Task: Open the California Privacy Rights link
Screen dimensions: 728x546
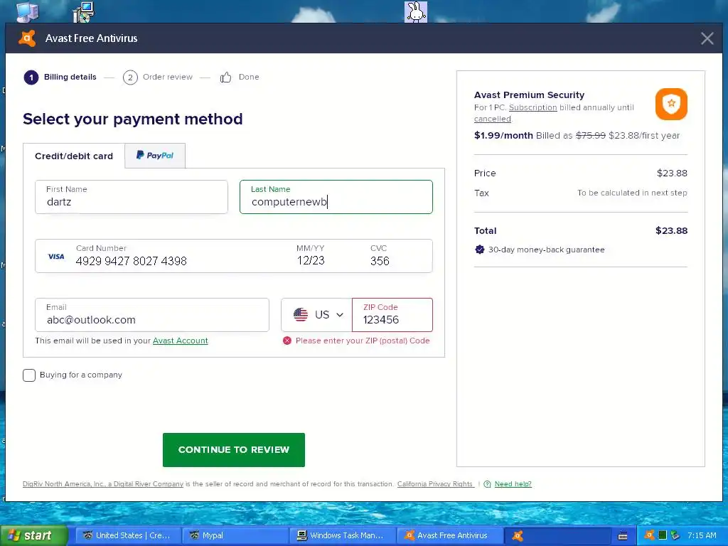Action: tap(435, 483)
